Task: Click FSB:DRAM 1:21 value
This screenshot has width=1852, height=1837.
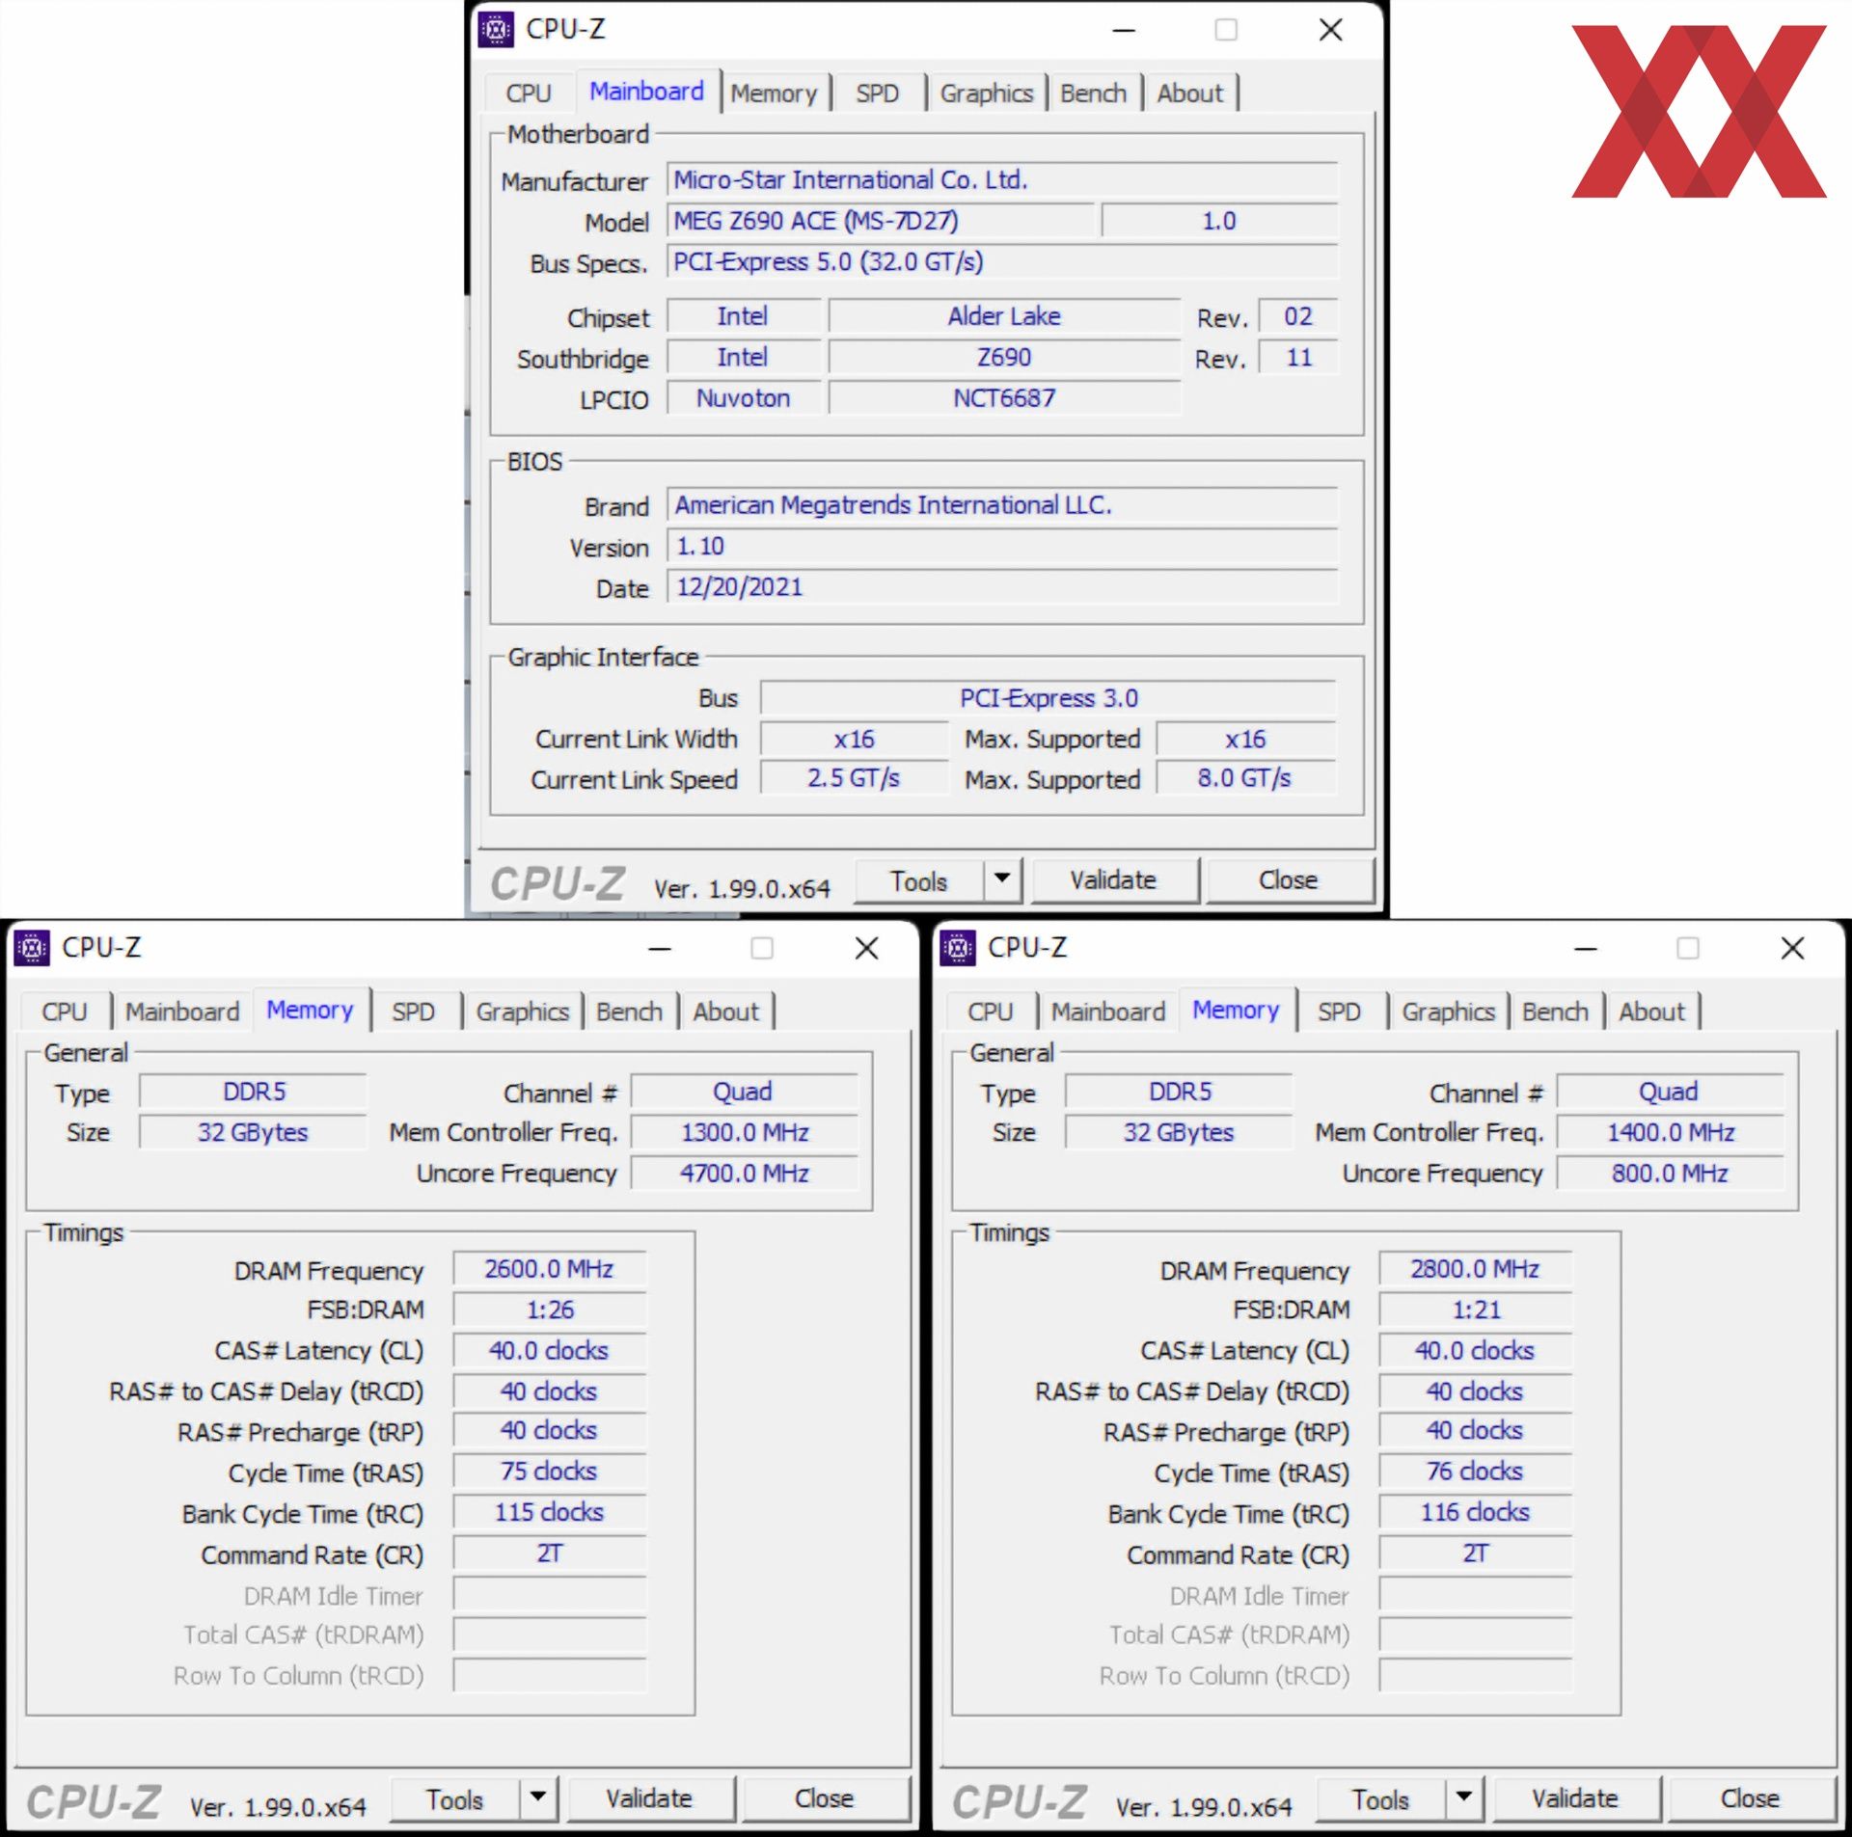Action: (1476, 1310)
